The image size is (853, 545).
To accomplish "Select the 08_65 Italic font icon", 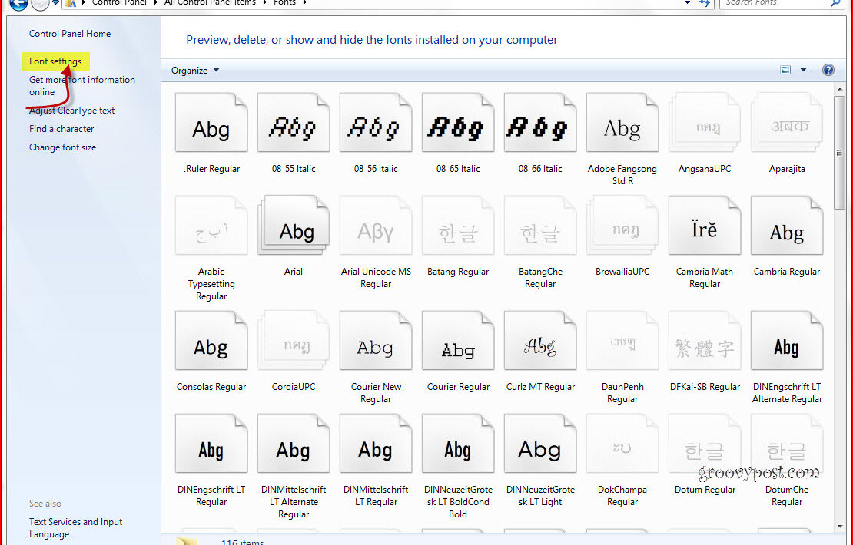I will click(x=457, y=122).
